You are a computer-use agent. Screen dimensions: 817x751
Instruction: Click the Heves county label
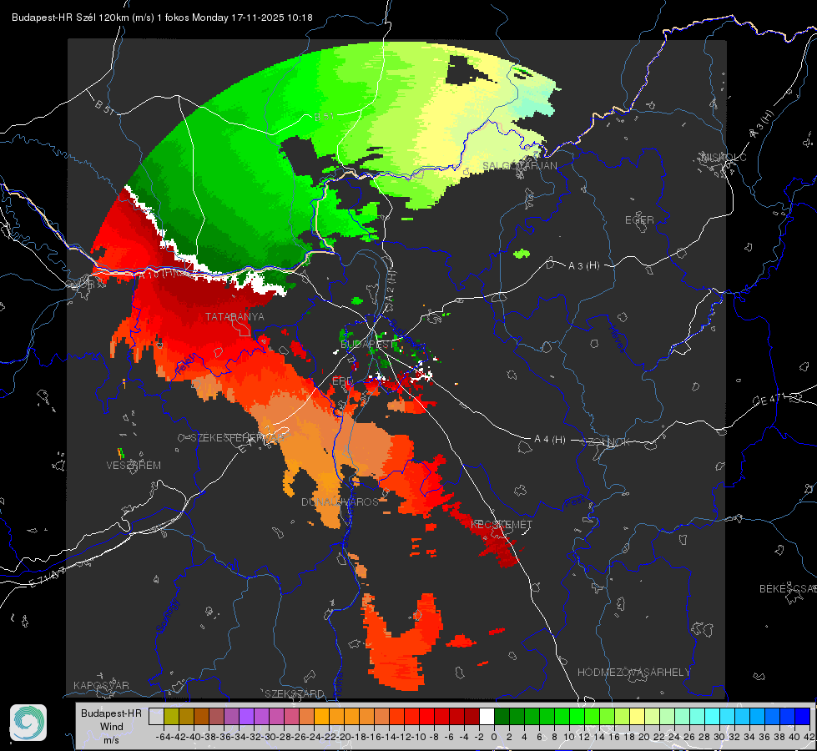pyautogui.click(x=618, y=338)
